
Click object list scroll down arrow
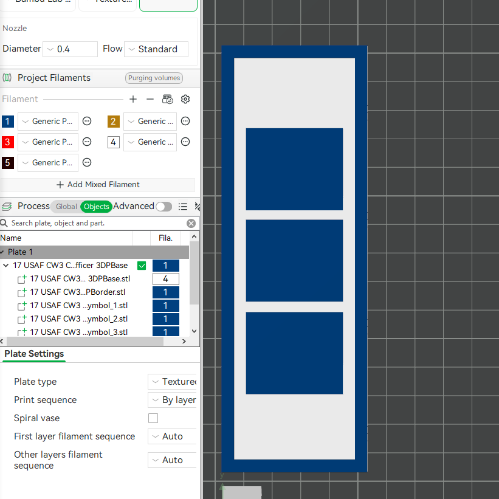click(x=194, y=331)
